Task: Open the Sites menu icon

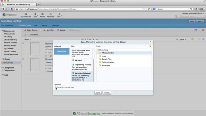Action: 35,14
